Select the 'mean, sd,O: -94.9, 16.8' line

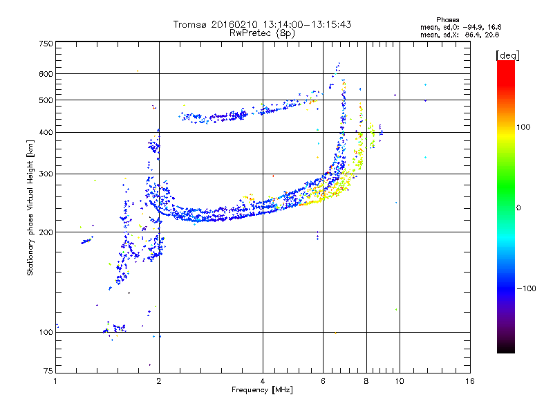click(x=460, y=27)
